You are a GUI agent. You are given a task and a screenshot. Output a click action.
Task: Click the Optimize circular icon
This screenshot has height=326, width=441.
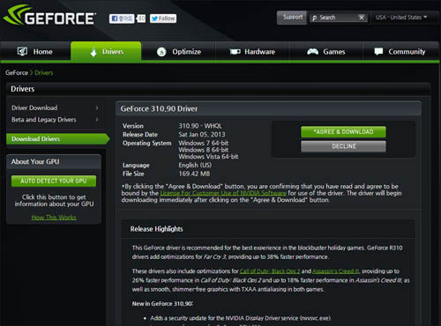coord(161,52)
